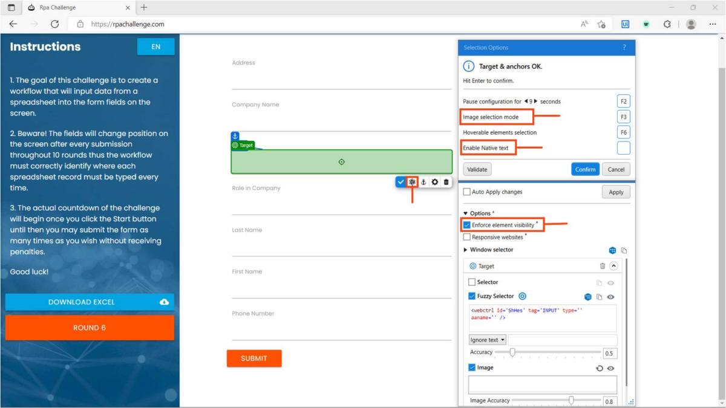
Task: Click the Validate button
Action: pyautogui.click(x=477, y=169)
